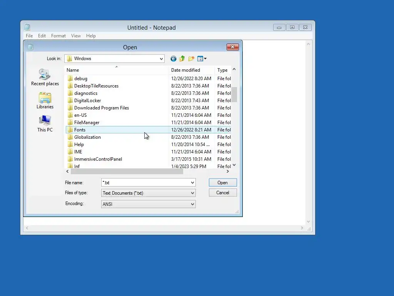Image resolution: width=394 pixels, height=296 pixels.
Task: Go up one folder level
Action: point(182,59)
